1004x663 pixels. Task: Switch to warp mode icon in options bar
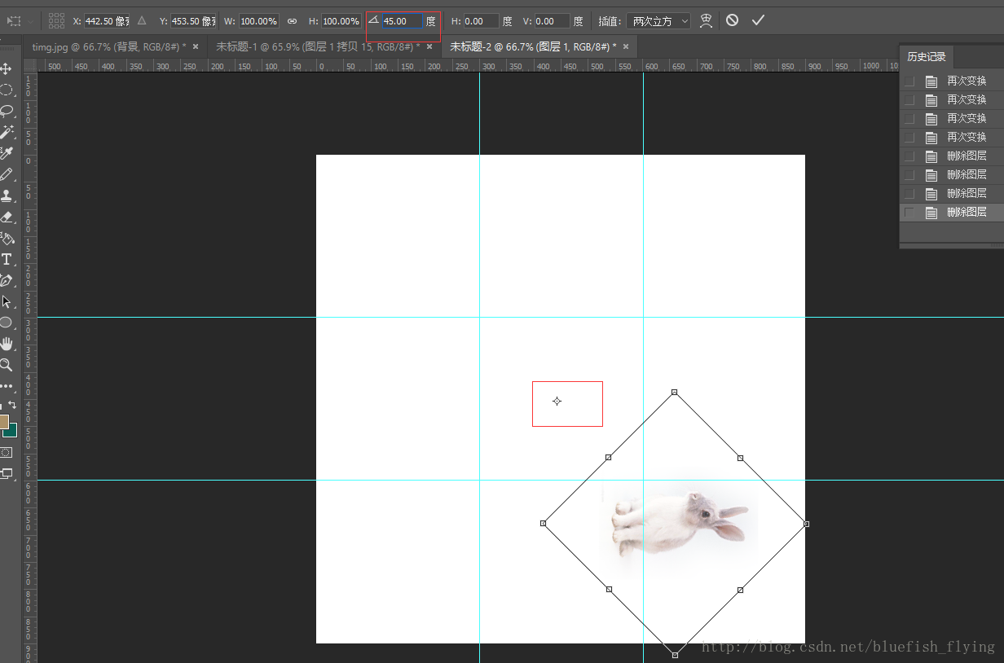tap(706, 20)
